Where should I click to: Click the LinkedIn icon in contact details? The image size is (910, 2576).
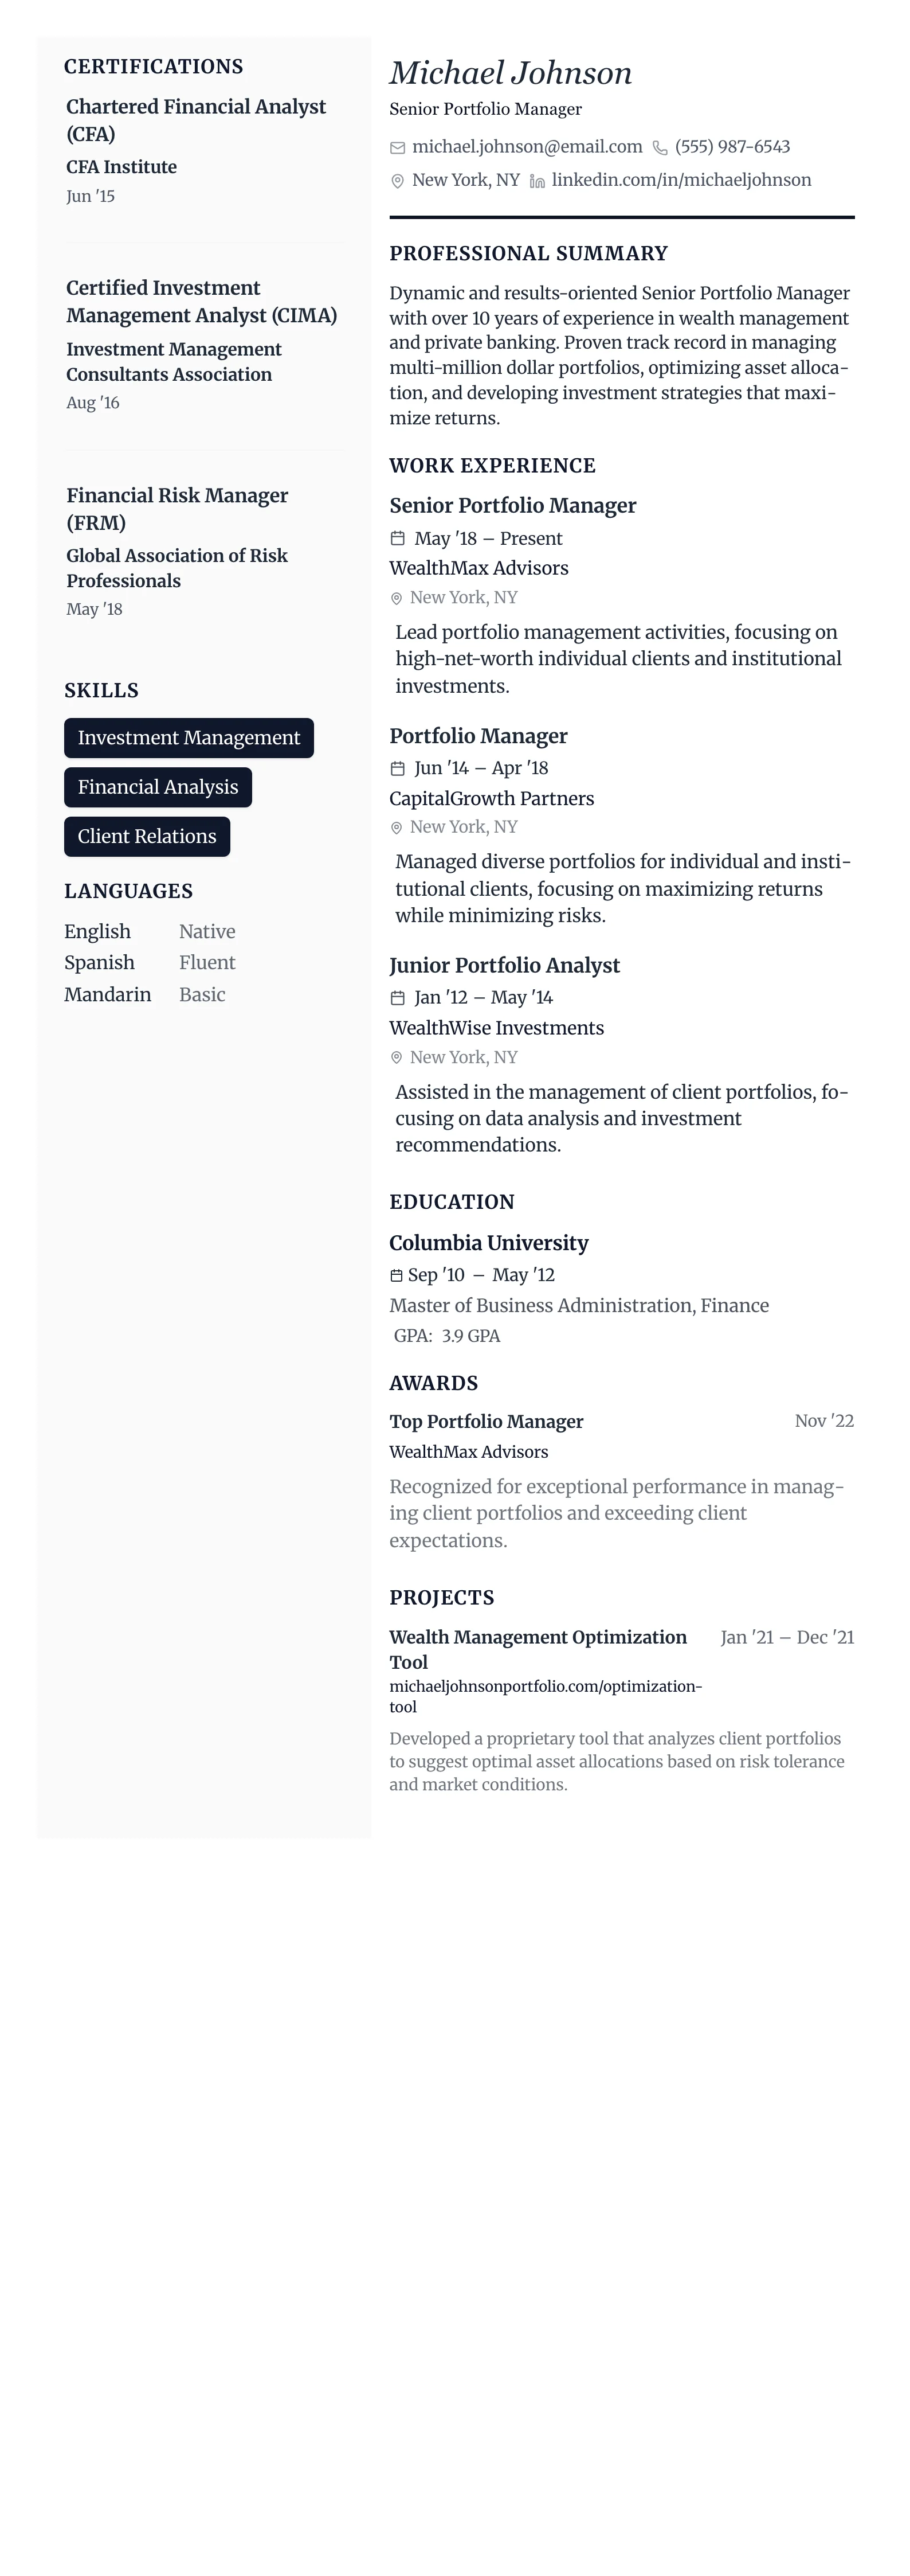click(x=538, y=181)
